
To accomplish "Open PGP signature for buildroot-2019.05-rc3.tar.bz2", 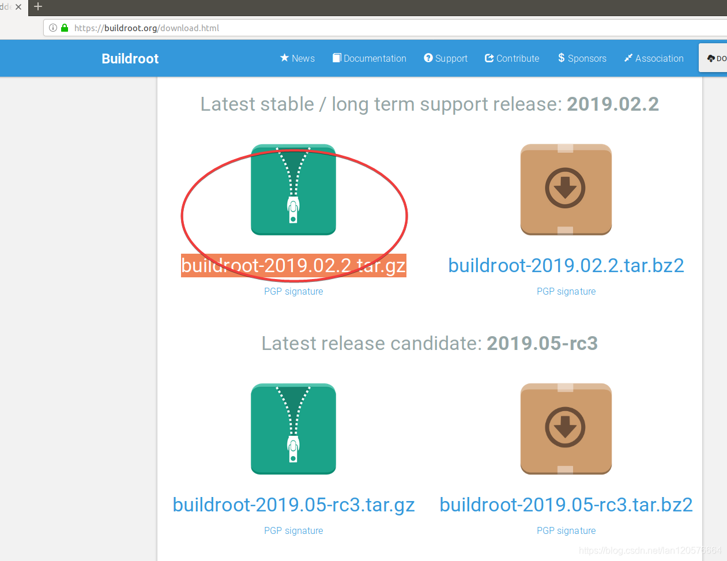I will [566, 530].
